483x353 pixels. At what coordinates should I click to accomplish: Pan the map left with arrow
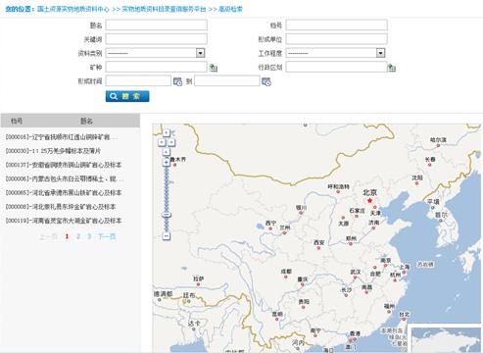162,142
